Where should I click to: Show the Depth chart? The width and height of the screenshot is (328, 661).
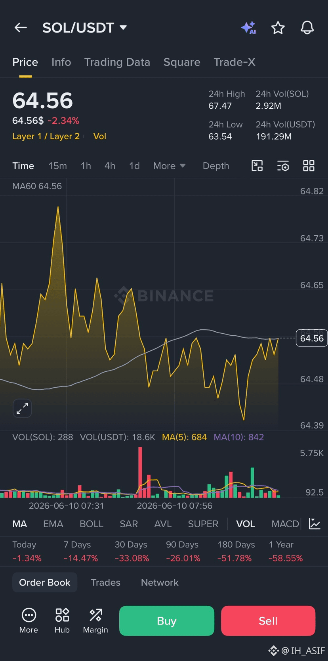point(216,166)
